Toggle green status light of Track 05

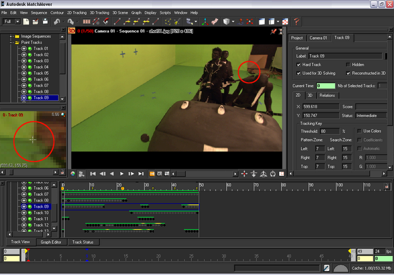tap(30, 74)
